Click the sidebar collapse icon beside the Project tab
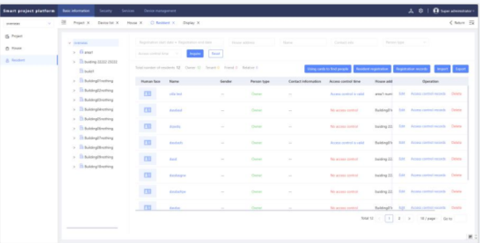 coord(64,23)
